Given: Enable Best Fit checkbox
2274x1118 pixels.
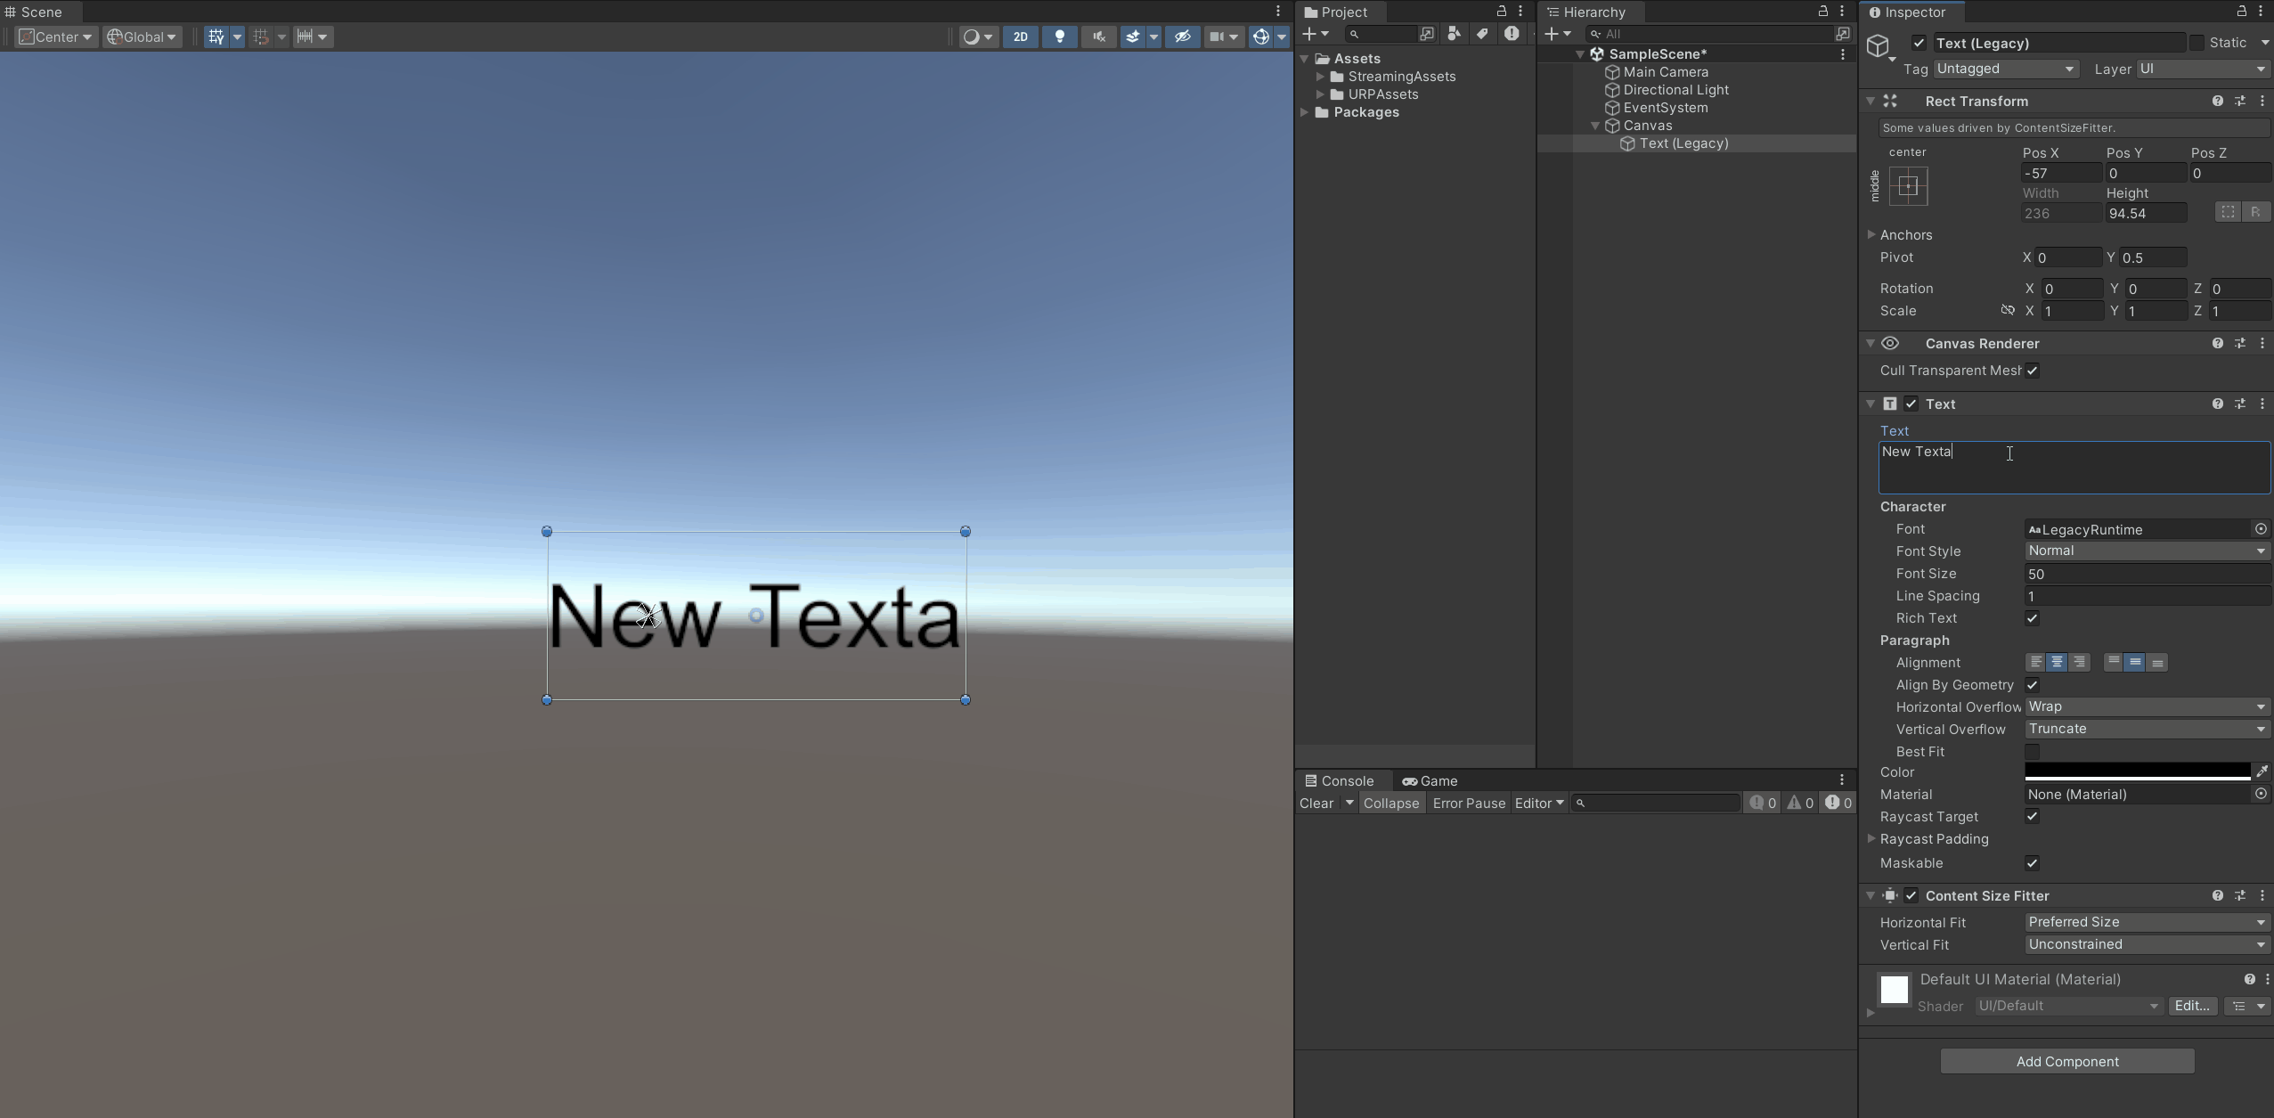Looking at the screenshot, I should (2032, 752).
